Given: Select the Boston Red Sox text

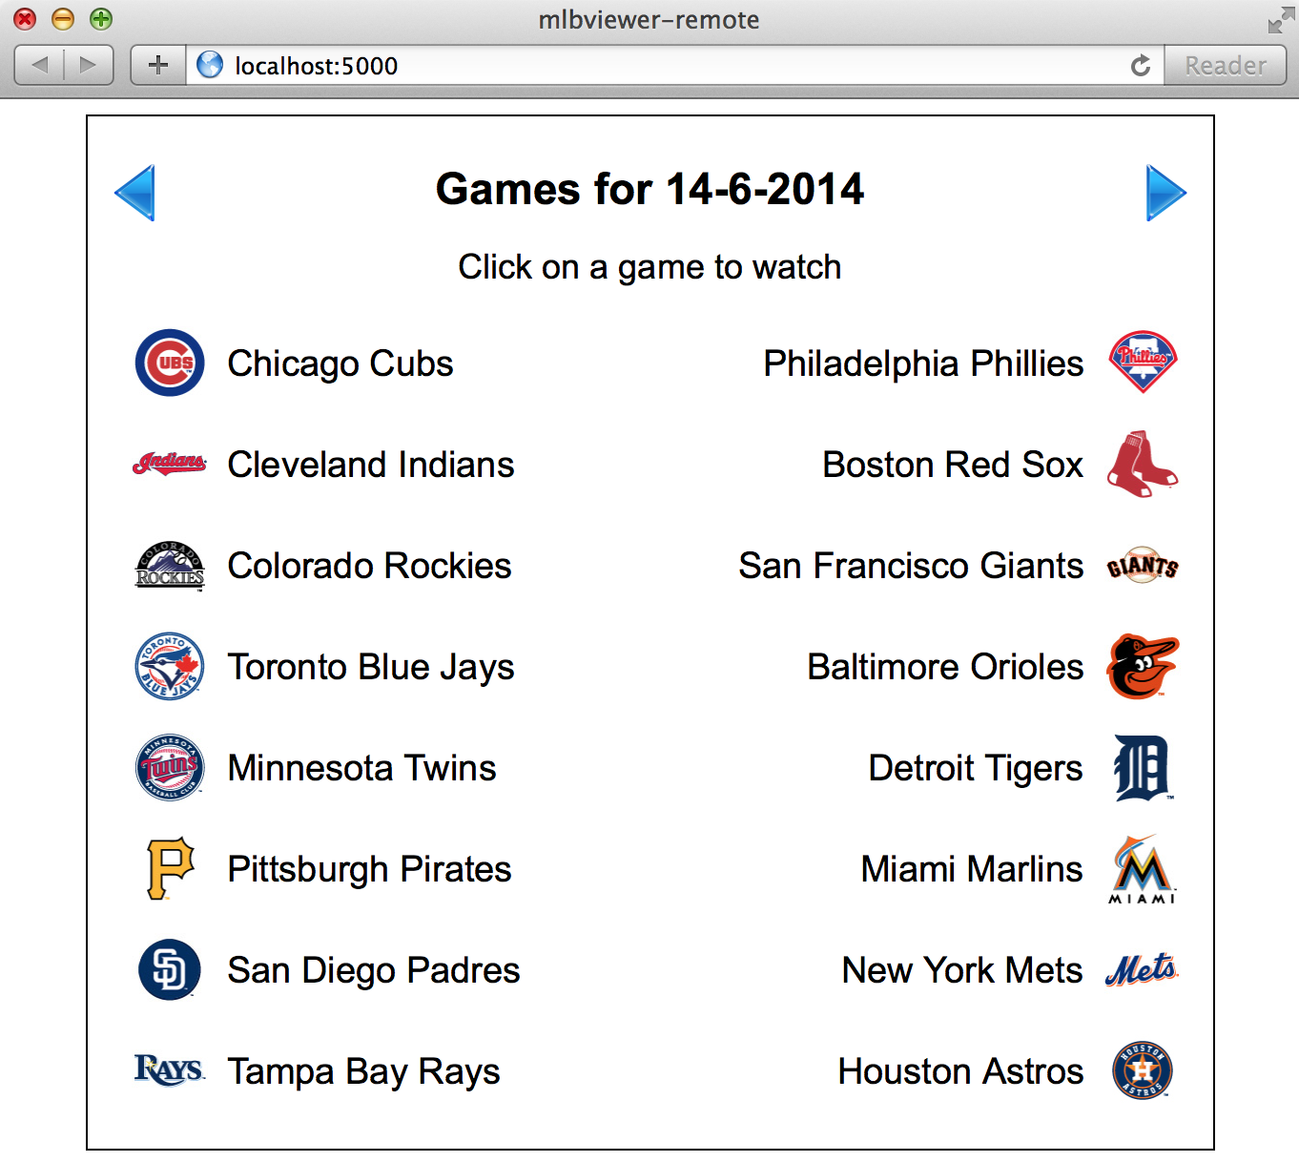Looking at the screenshot, I should point(953,465).
